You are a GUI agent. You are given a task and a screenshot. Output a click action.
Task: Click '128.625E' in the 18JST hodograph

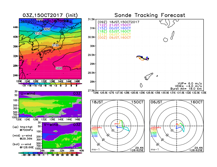(137, 150)
